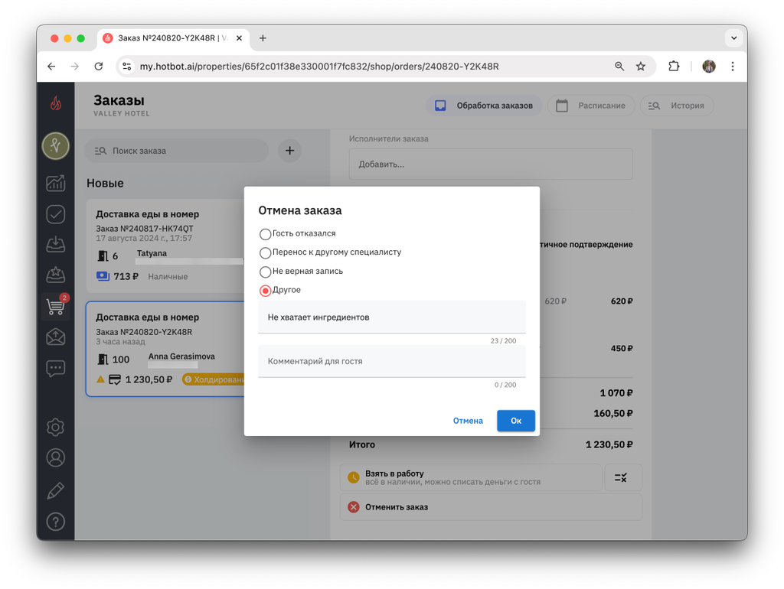Click the 'Поиск заказа' search field

177,151
